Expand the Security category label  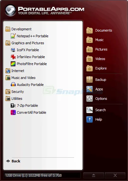(18, 92)
